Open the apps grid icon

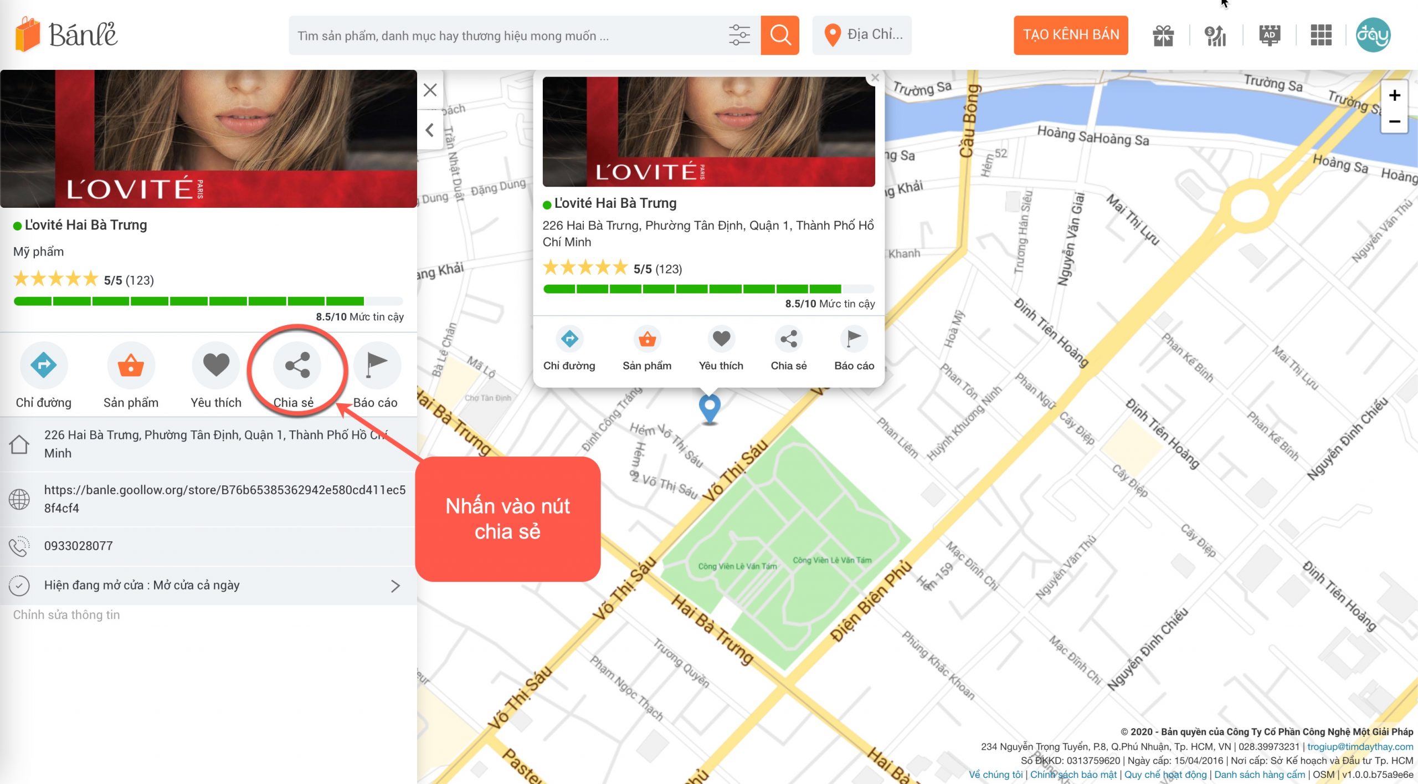tap(1321, 35)
